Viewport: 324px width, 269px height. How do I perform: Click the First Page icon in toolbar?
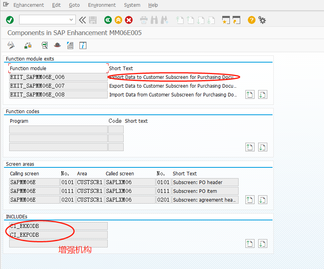coord(180,20)
